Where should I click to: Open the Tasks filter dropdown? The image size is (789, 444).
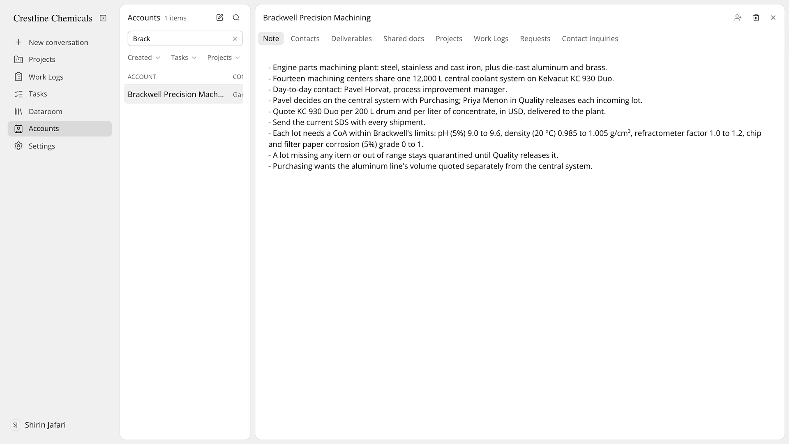pyautogui.click(x=184, y=58)
